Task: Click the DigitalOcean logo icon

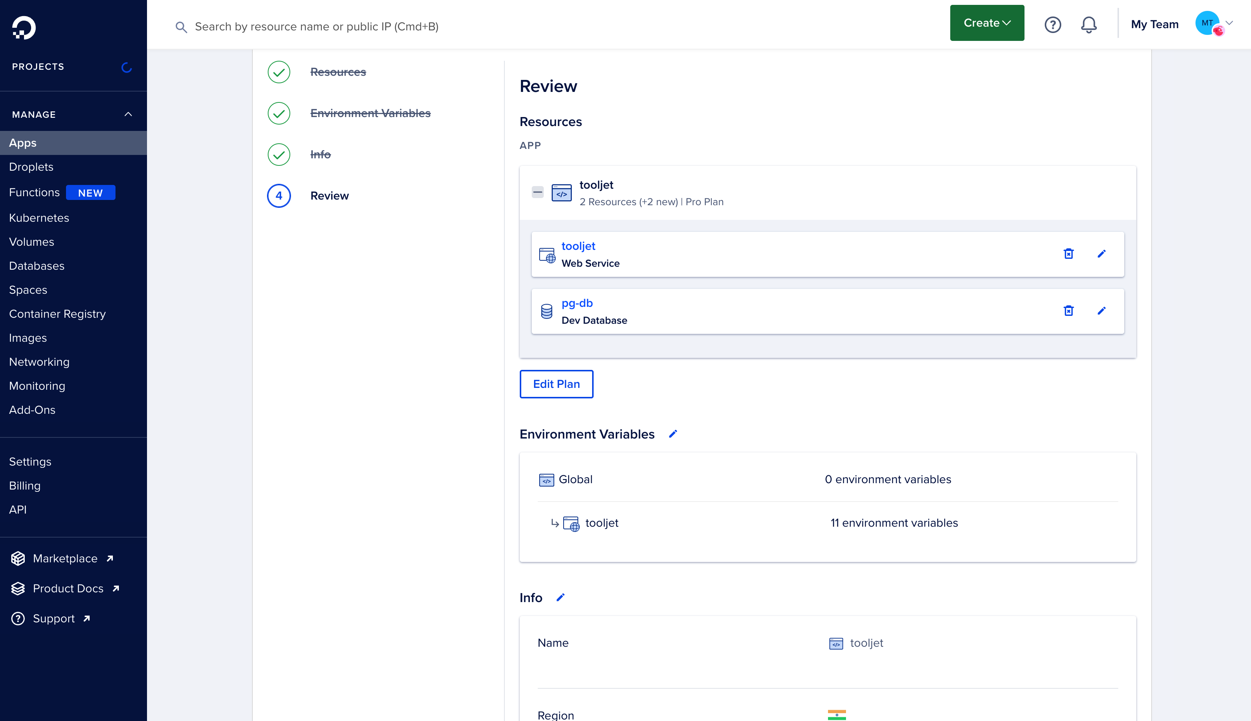Action: [x=24, y=27]
